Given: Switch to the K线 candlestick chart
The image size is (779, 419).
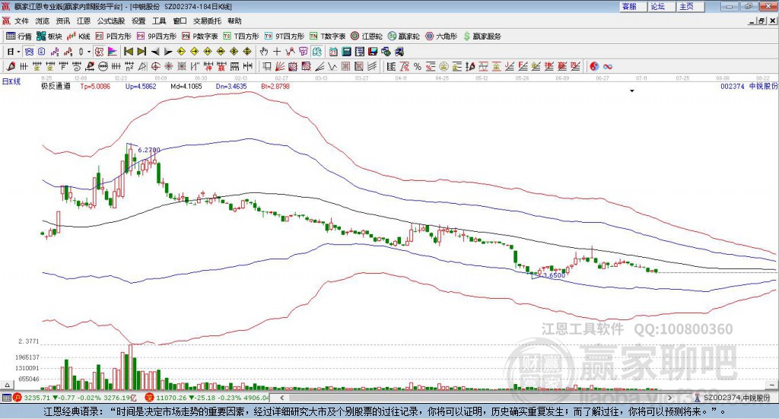Looking at the screenshot, I should tap(78, 37).
